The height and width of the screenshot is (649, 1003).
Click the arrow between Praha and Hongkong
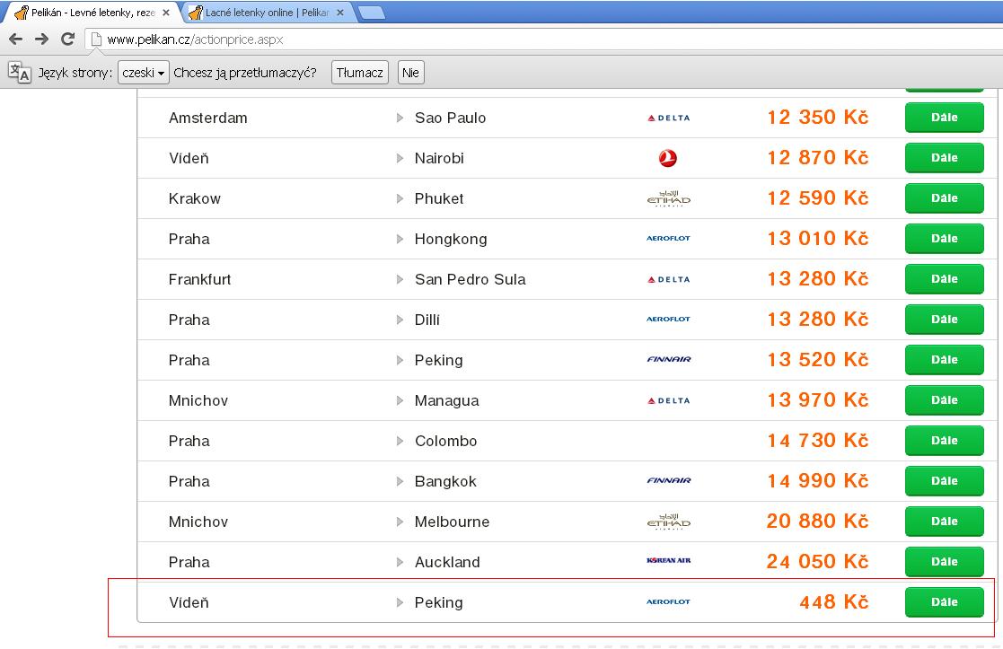coord(400,239)
